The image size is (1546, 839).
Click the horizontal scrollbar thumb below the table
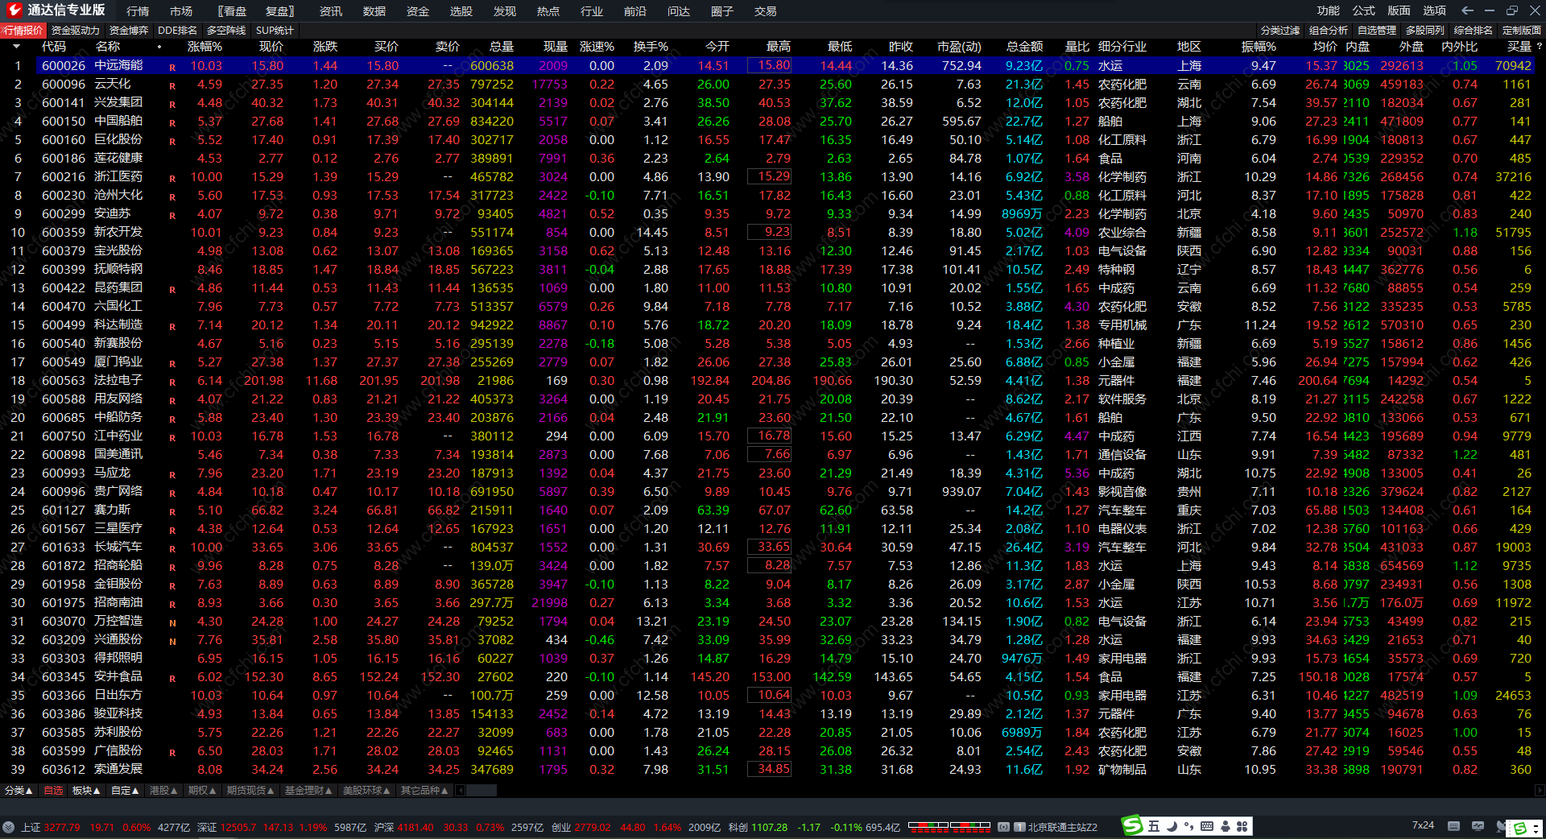click(482, 791)
